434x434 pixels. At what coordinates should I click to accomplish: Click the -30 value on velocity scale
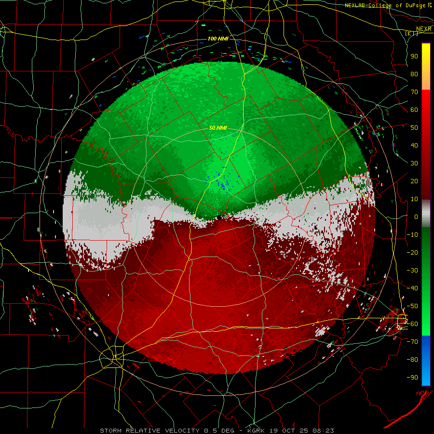click(x=412, y=271)
